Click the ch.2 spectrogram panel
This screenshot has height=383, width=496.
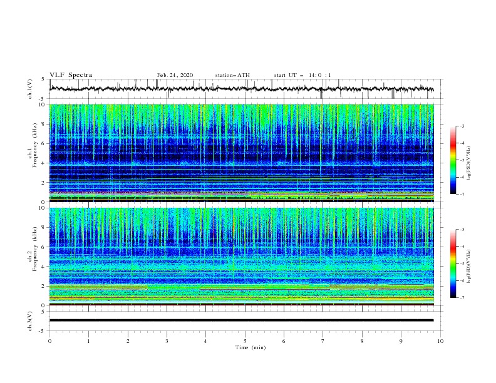[241, 257]
